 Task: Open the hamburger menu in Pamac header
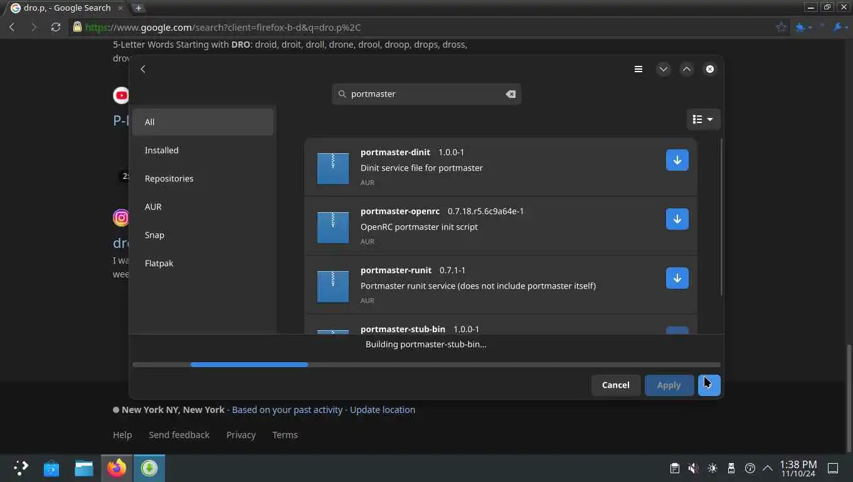[638, 69]
